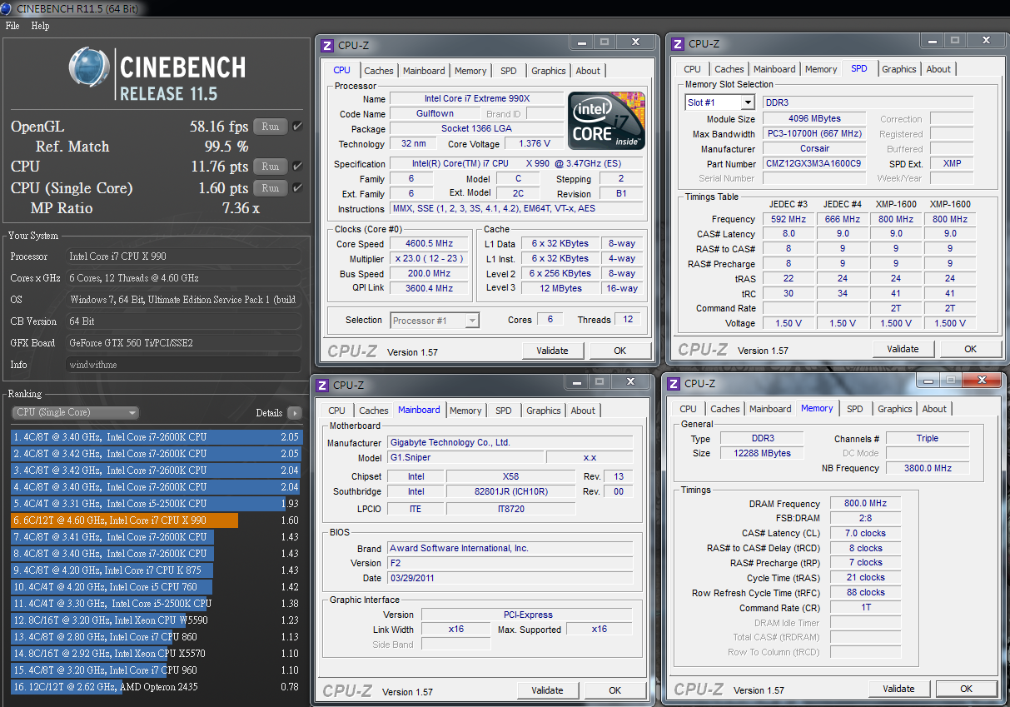Toggle the CPU test checkbox
The height and width of the screenshot is (707, 1010).
[x=297, y=167]
